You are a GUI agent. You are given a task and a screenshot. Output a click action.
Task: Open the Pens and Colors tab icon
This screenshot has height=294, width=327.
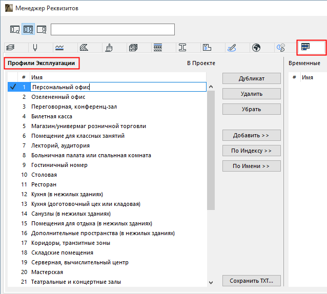click(35, 48)
